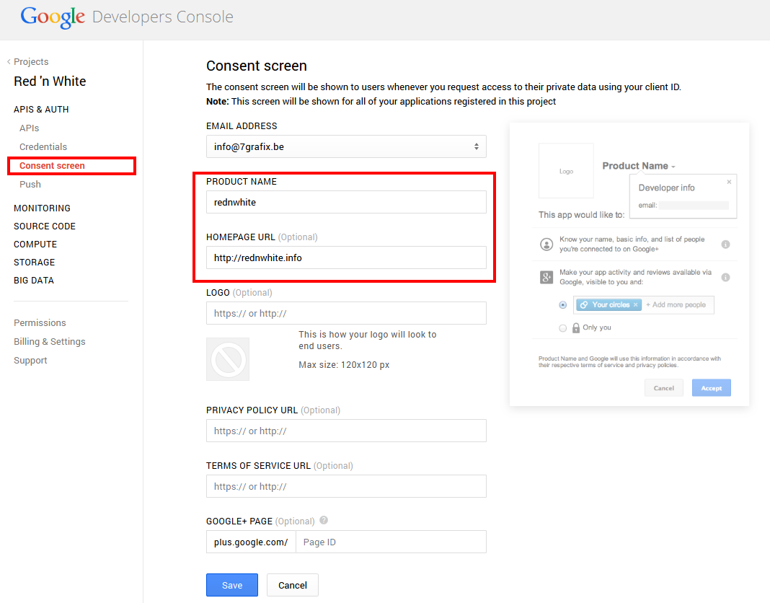Viewport: 770px width, 603px height.
Task: Click the Accept button in preview
Action: click(711, 388)
